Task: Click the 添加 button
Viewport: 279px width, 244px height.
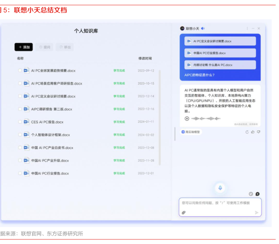Action: point(24,47)
